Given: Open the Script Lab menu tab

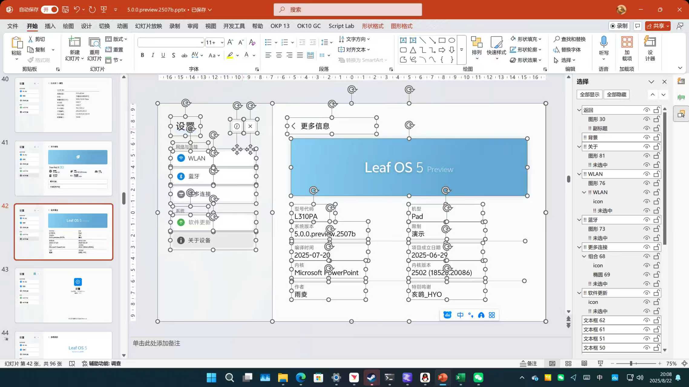Looking at the screenshot, I should click(341, 26).
